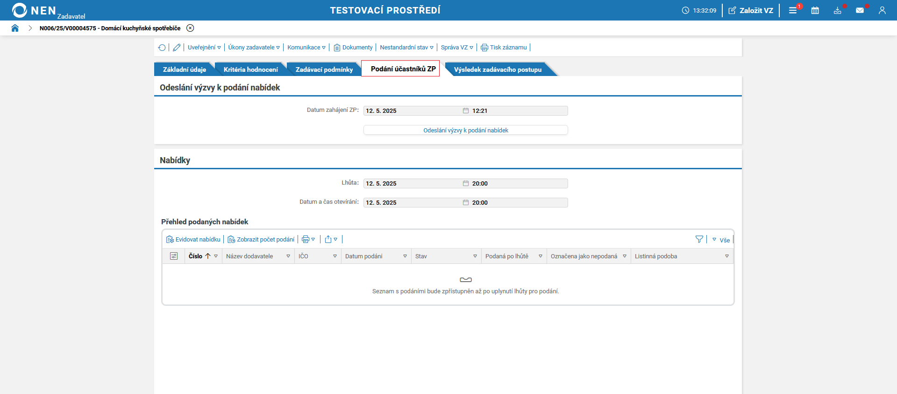Click the refresh record icon
This screenshot has height=394, width=897.
point(162,48)
